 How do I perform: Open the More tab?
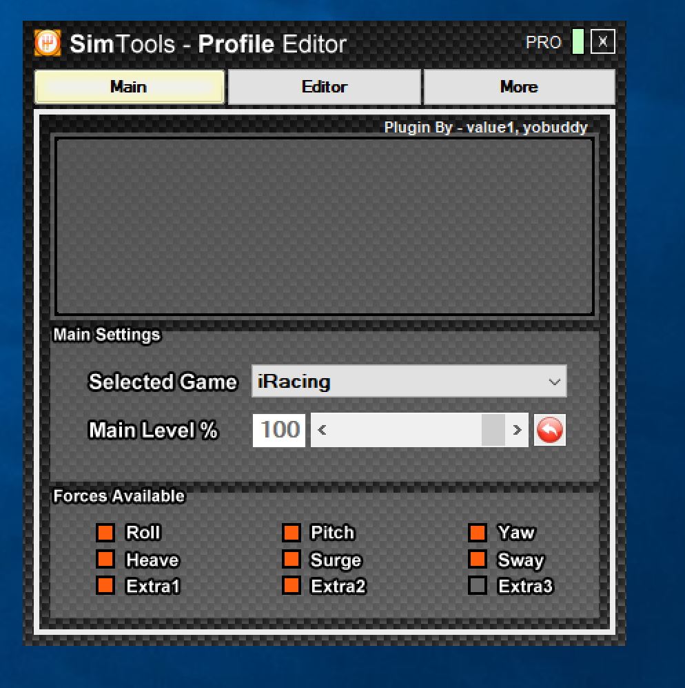coord(520,87)
